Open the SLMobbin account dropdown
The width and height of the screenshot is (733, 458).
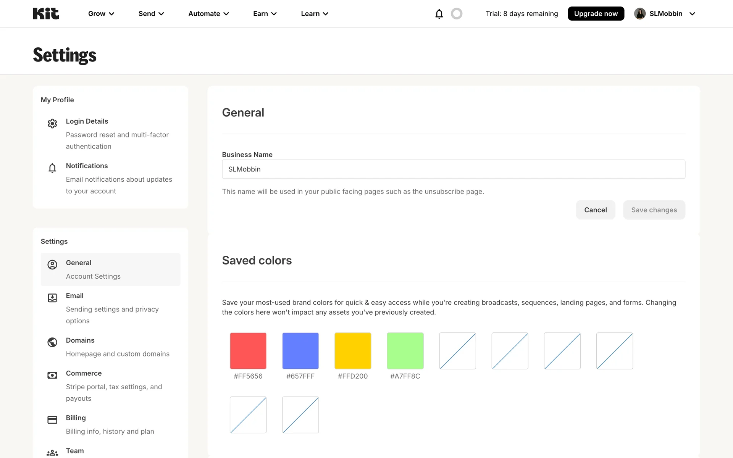coord(665,14)
